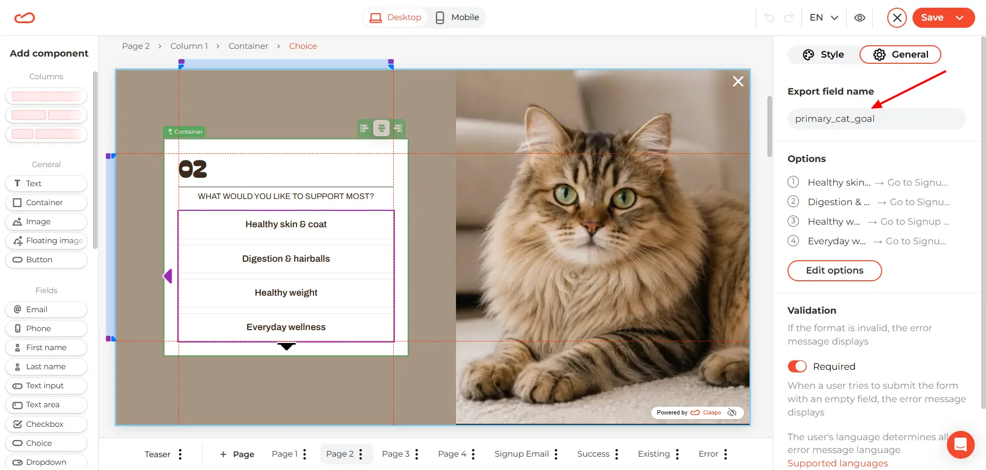Viewport: 986px width, 470px height.
Task: Select the Healthy skin & coat choice
Action: [286, 225]
